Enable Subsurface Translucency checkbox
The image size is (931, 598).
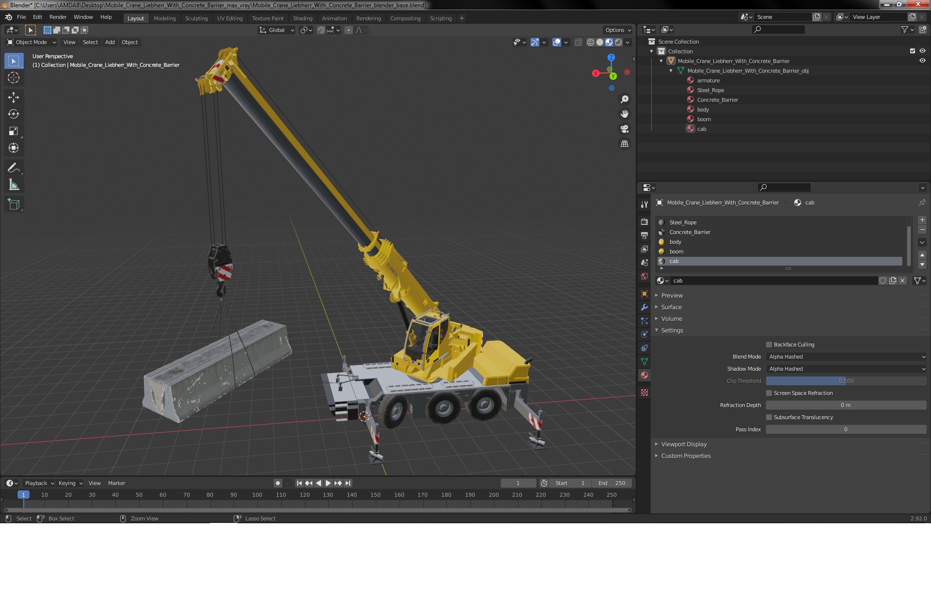(769, 417)
